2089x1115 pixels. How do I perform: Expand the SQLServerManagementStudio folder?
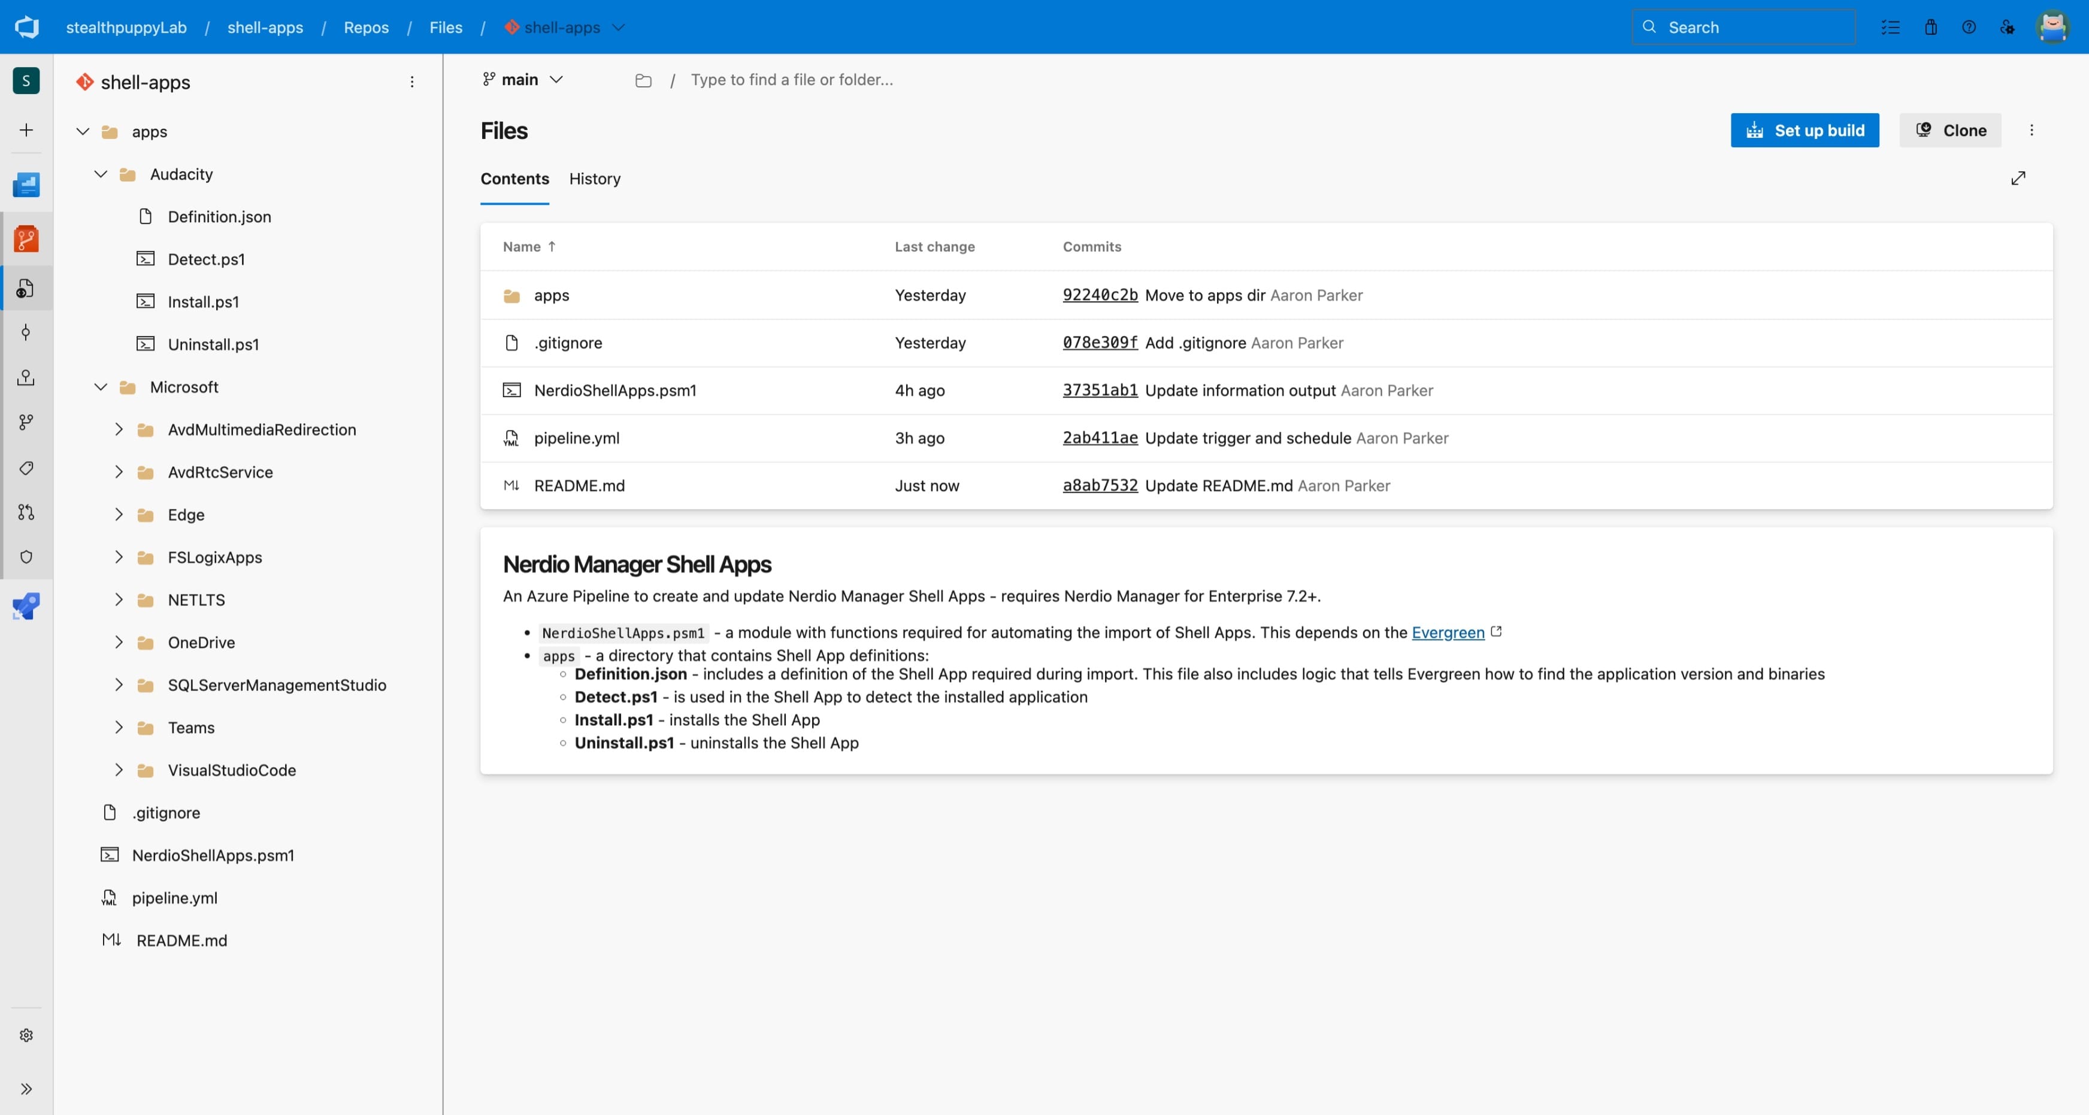[119, 685]
